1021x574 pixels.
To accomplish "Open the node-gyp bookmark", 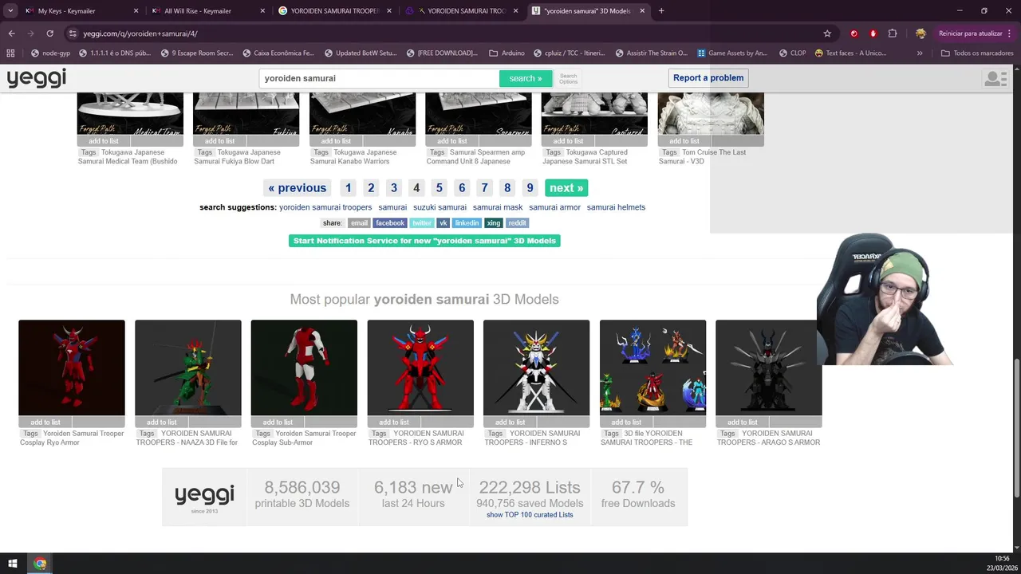I will (x=50, y=53).
